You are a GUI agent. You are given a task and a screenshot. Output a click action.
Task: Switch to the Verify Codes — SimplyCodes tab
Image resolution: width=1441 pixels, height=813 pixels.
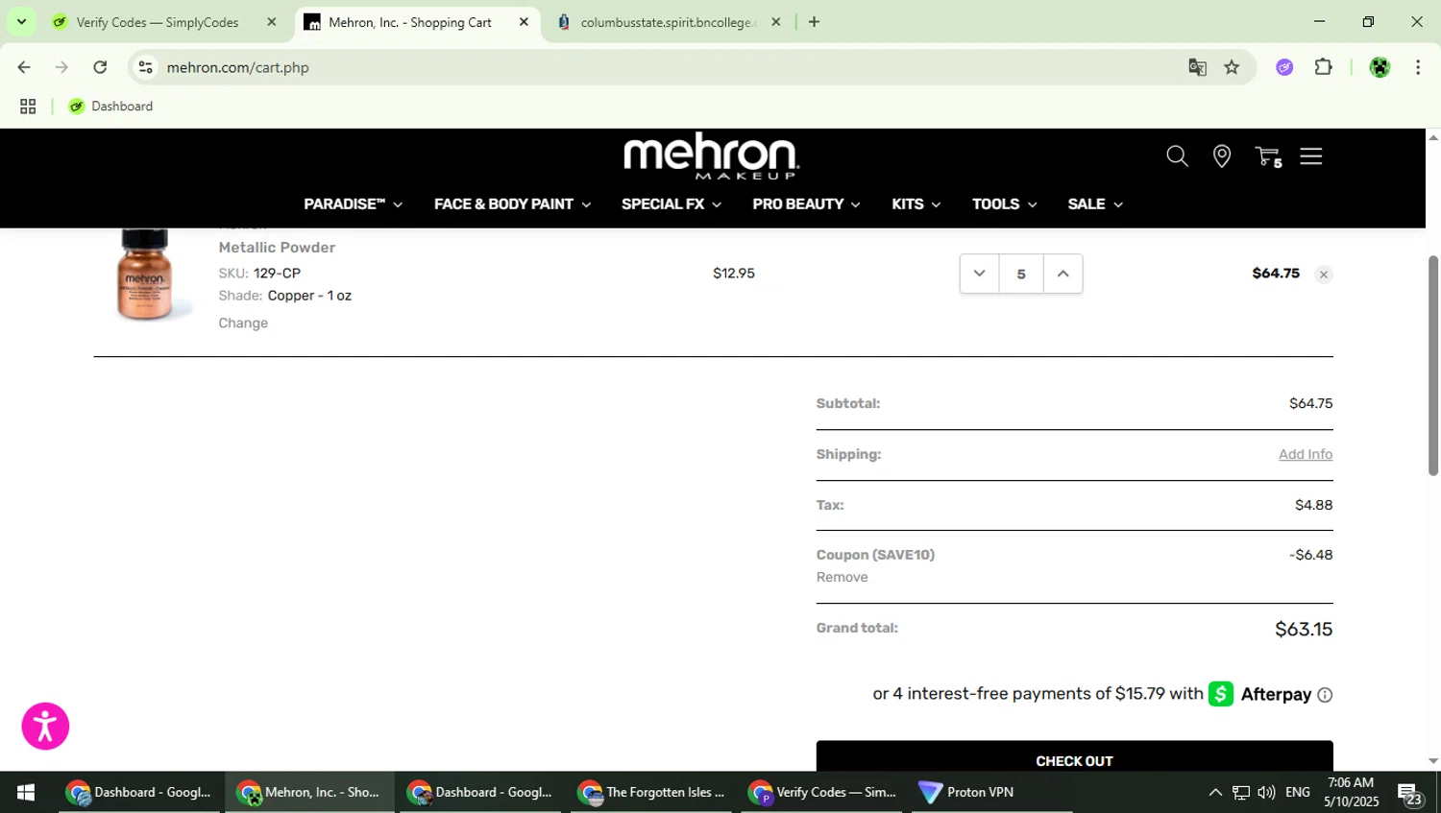point(158,22)
